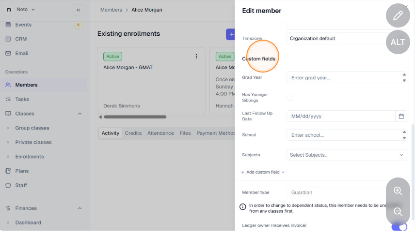416x235 pixels.
Task: Switch to the Files tab
Action: click(185, 133)
